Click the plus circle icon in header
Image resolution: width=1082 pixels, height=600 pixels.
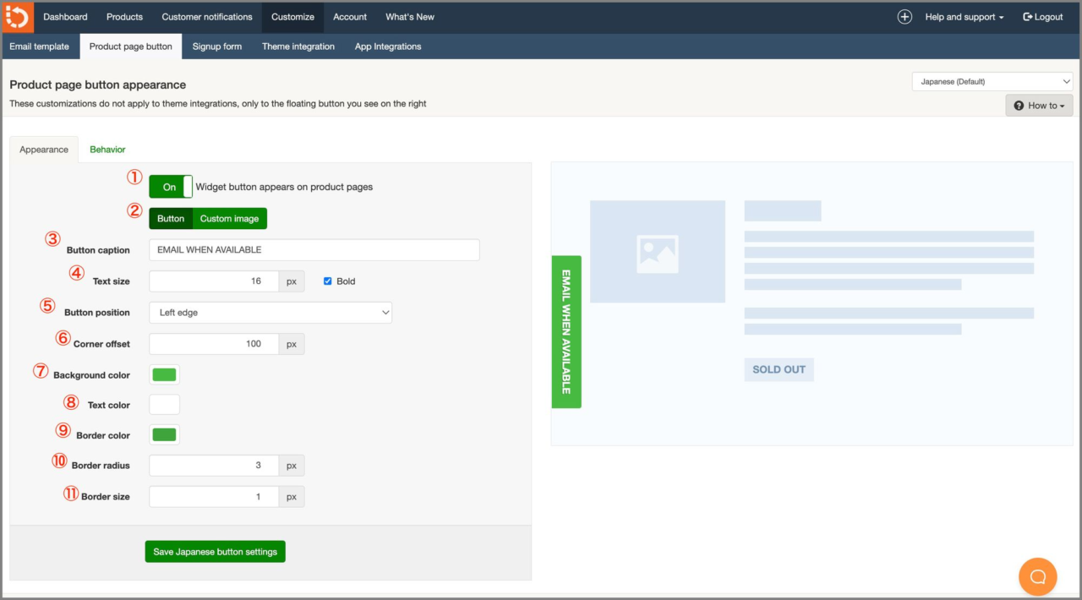click(904, 17)
